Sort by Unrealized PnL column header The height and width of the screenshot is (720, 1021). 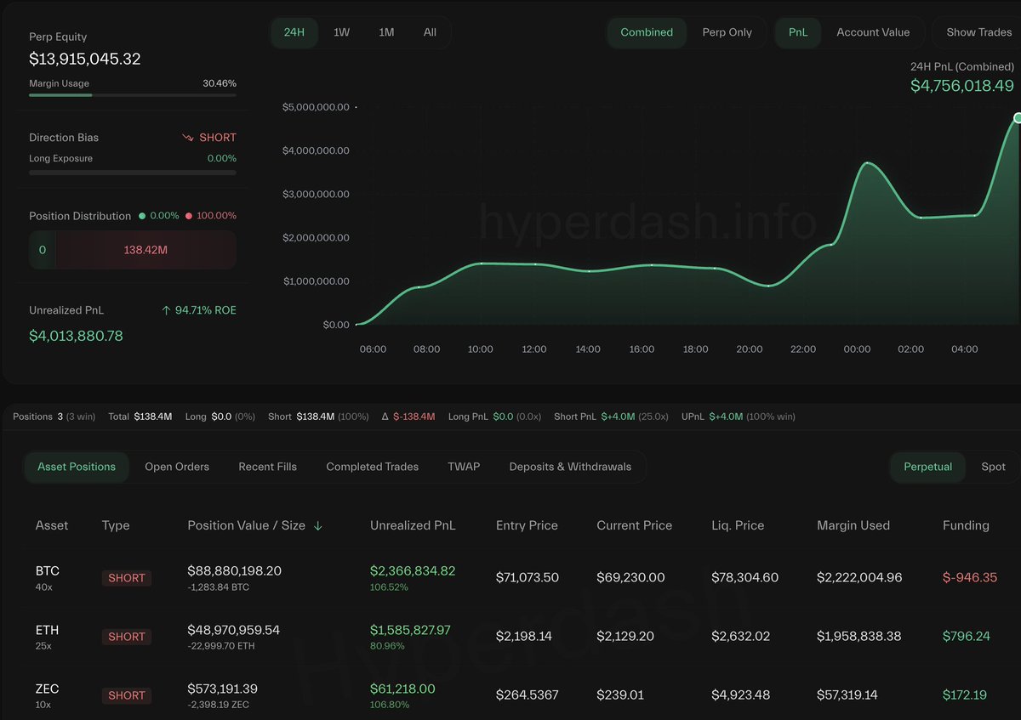413,525
